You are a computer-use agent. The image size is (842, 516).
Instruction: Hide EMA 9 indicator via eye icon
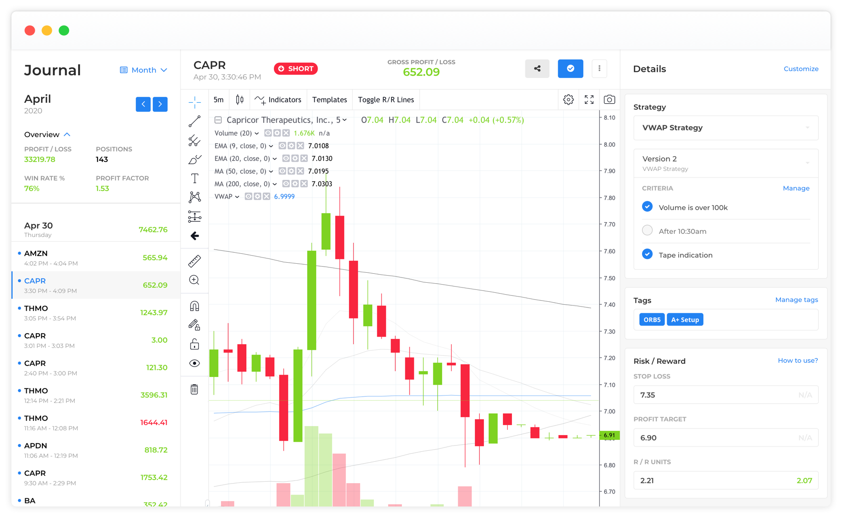pos(282,146)
